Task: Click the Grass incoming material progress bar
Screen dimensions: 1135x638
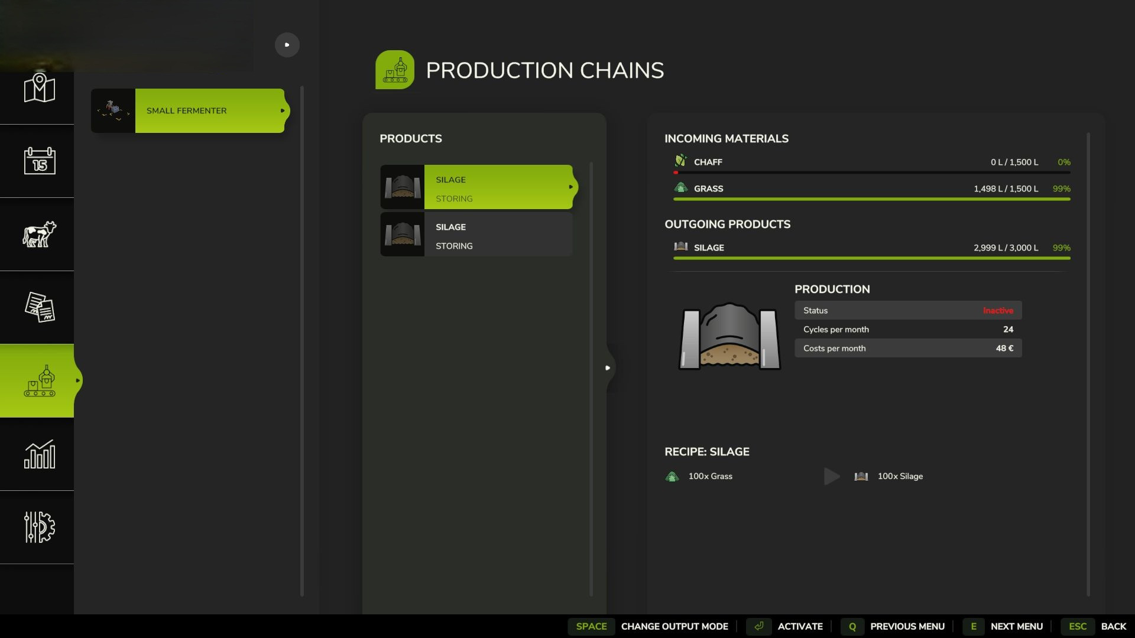Action: click(x=871, y=199)
